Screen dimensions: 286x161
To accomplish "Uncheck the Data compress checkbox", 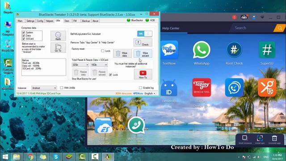I will point(24,36).
